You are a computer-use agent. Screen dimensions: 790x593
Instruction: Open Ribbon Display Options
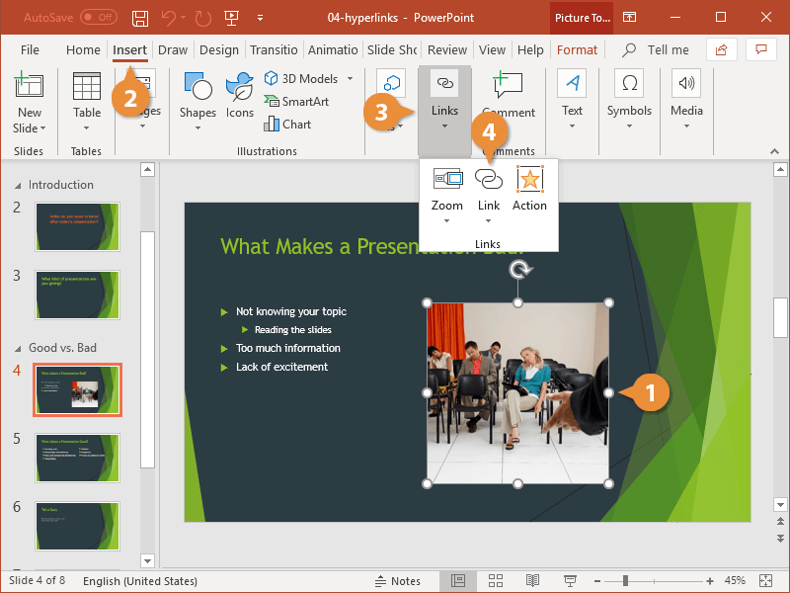629,18
